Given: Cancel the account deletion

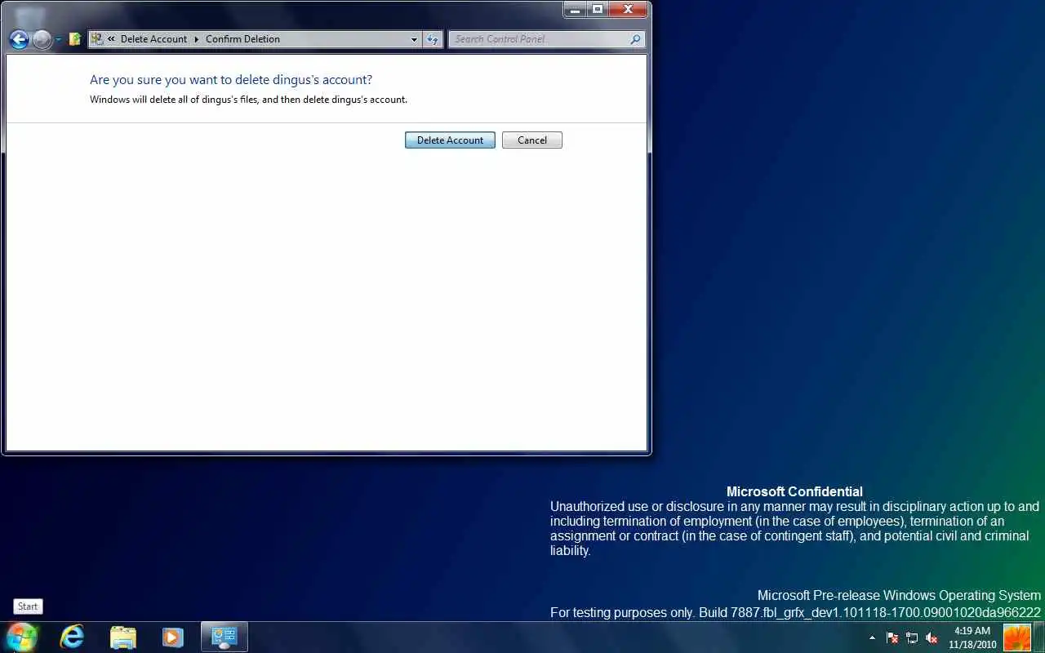Looking at the screenshot, I should 532,140.
